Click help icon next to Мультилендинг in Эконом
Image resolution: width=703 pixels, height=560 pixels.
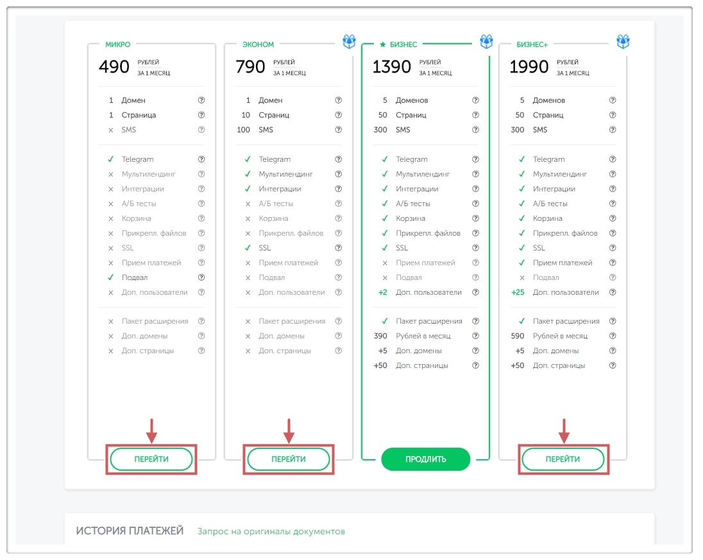pyautogui.click(x=339, y=174)
